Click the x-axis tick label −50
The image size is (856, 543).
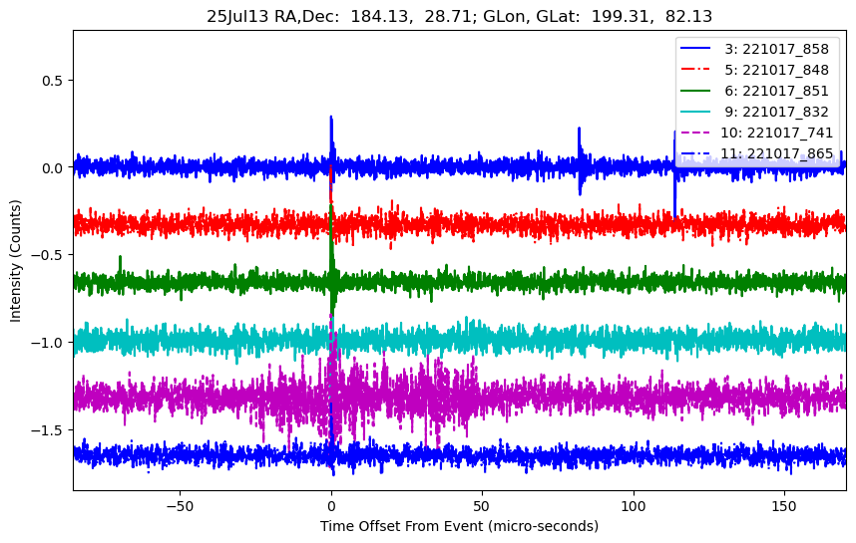pyautogui.click(x=180, y=505)
